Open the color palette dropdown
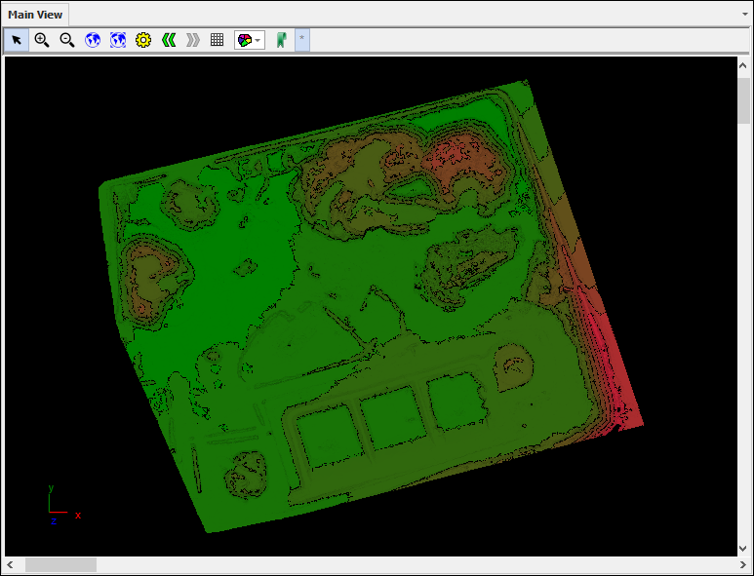The height and width of the screenshot is (576, 754). (x=250, y=40)
